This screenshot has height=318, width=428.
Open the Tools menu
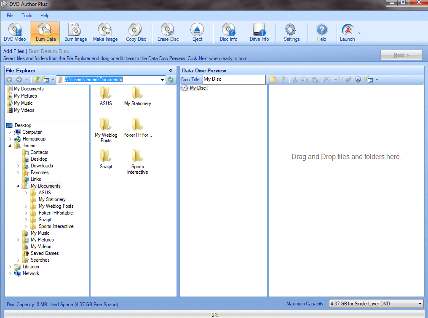(x=27, y=16)
